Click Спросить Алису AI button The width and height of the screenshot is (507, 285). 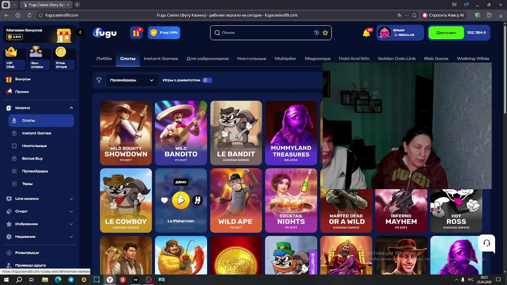click(x=443, y=15)
